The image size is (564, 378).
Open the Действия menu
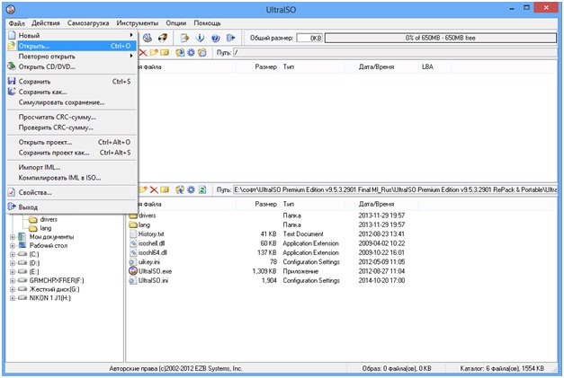(x=46, y=23)
